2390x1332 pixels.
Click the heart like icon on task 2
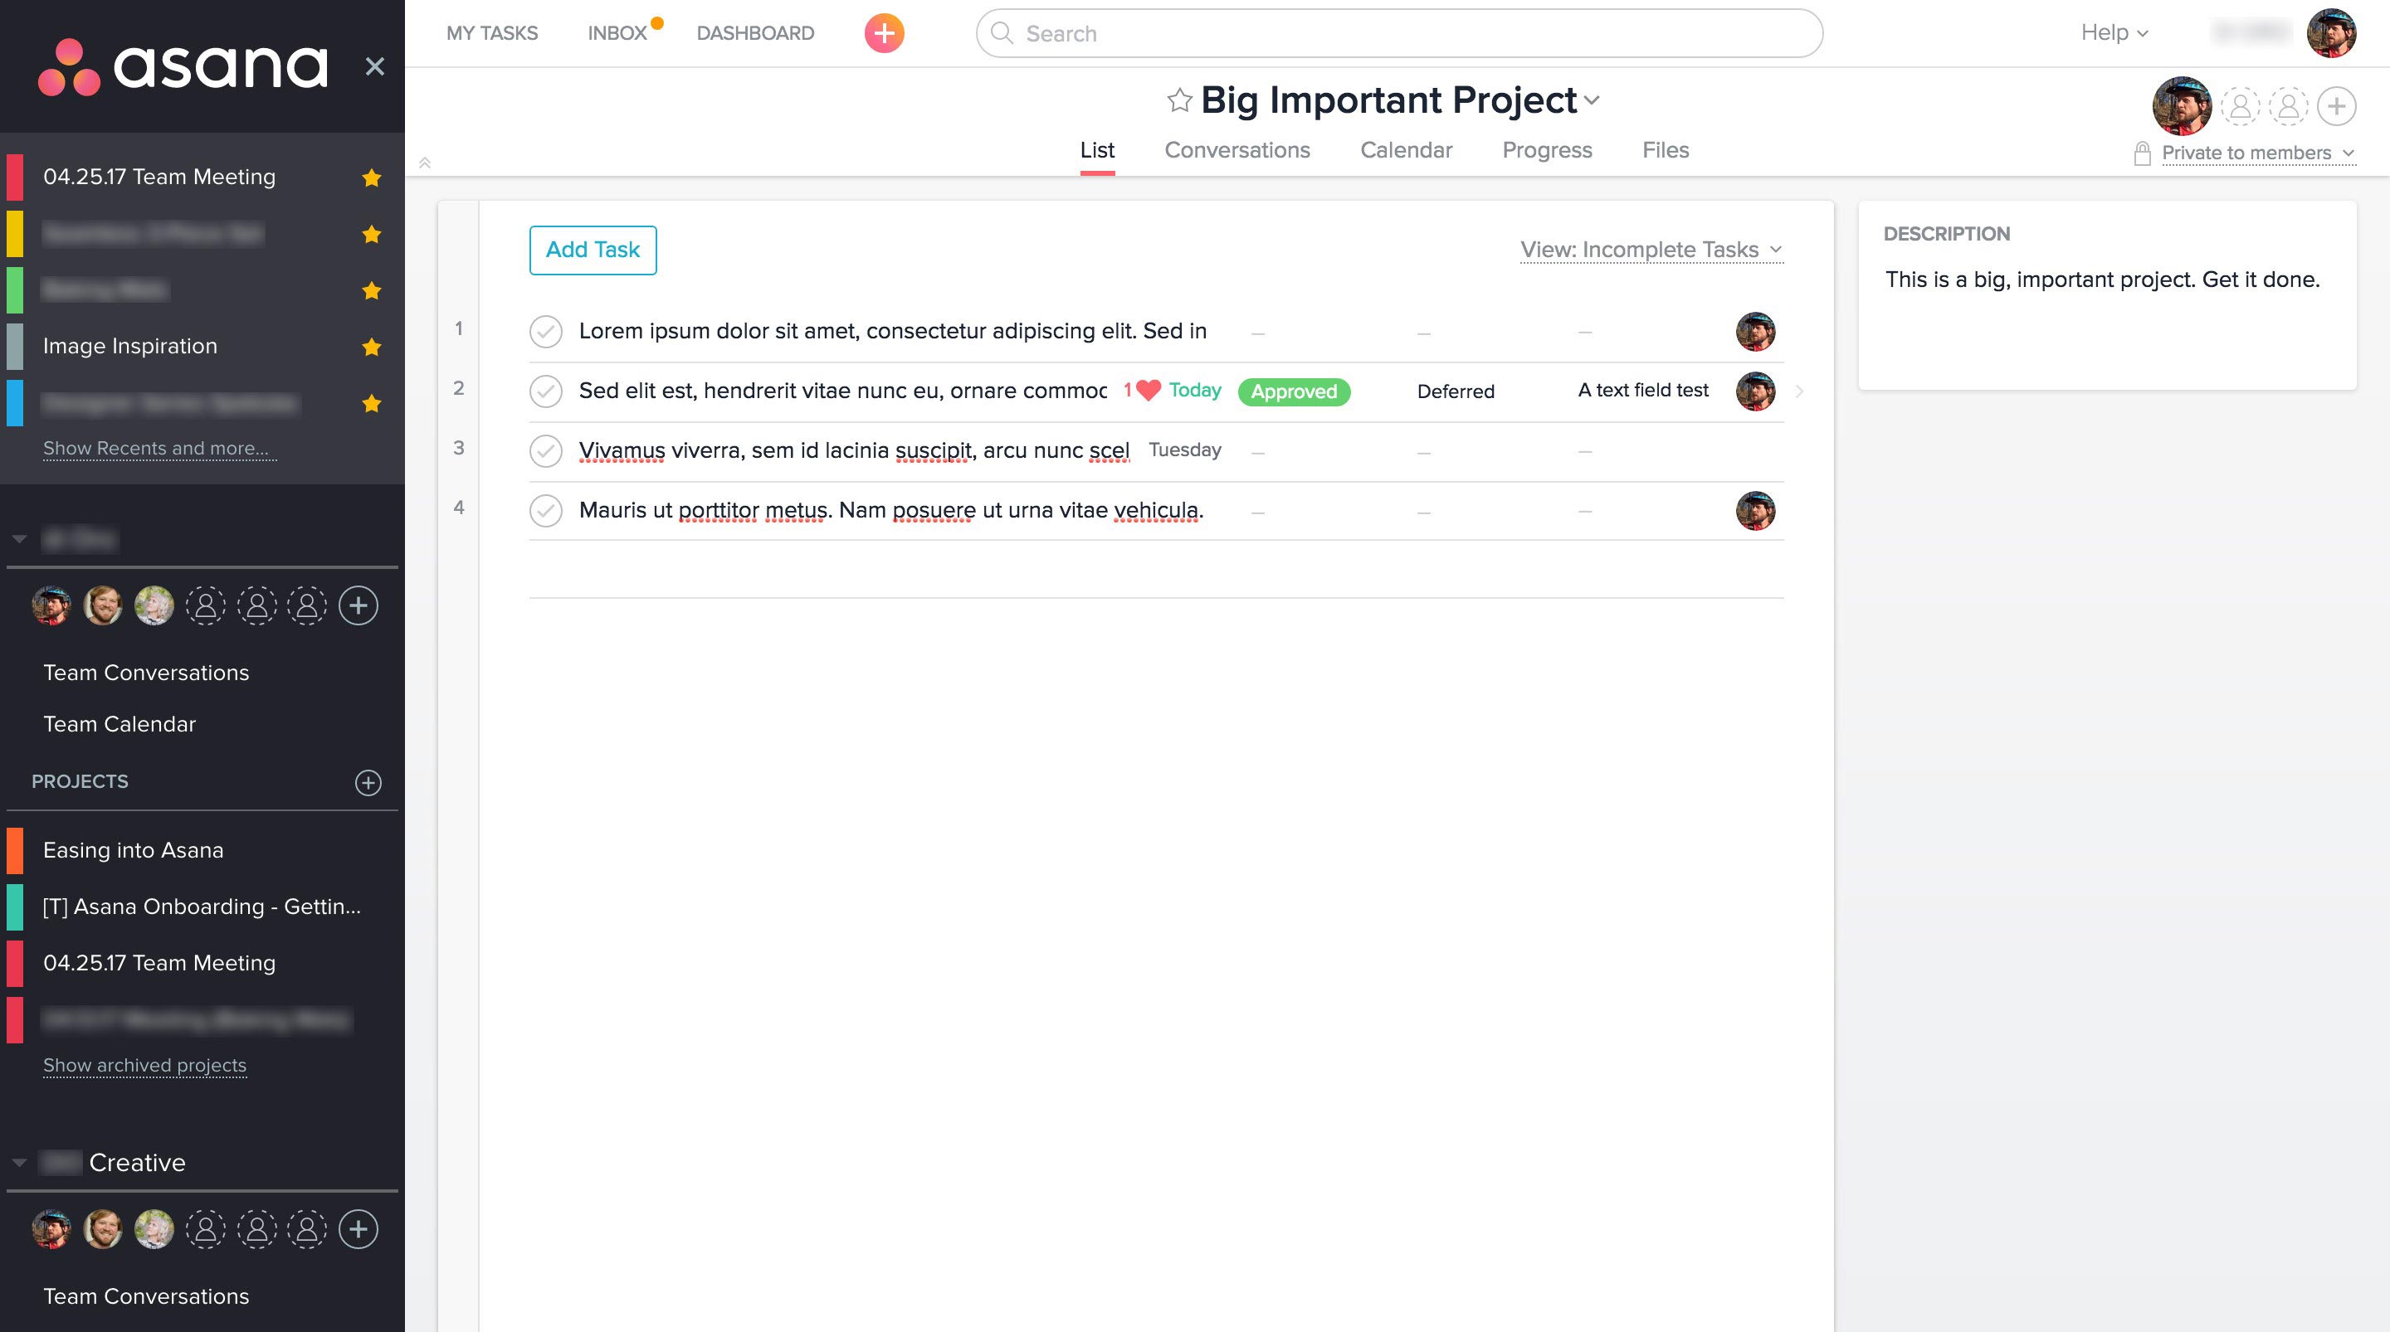[1148, 390]
